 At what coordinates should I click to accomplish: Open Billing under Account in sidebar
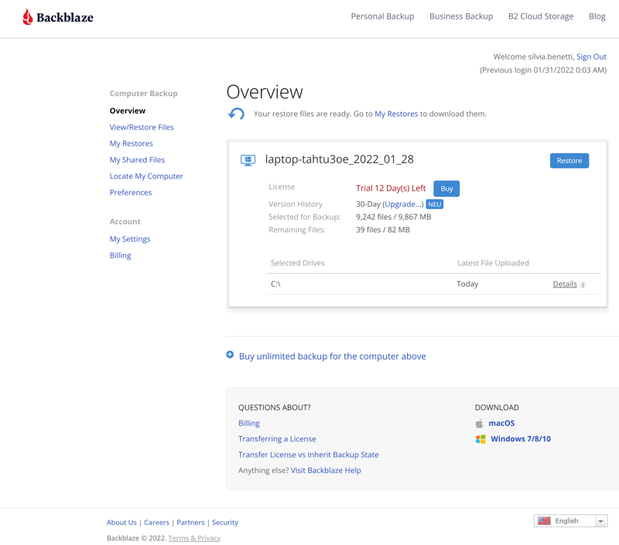[x=121, y=255]
